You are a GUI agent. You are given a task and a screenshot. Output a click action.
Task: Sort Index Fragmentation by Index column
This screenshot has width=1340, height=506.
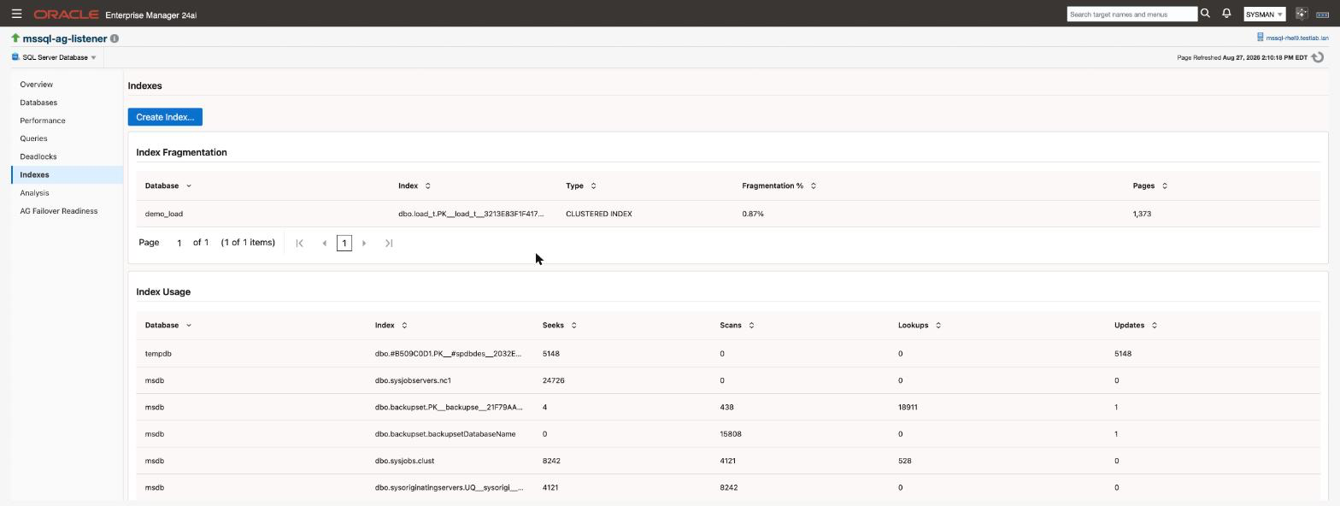[x=428, y=185]
